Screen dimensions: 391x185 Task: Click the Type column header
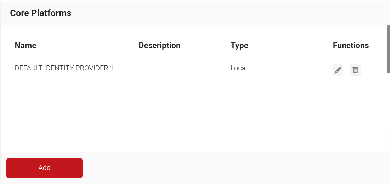pos(239,45)
